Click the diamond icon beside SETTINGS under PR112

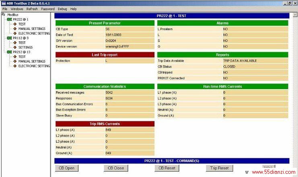[x=15, y=47]
